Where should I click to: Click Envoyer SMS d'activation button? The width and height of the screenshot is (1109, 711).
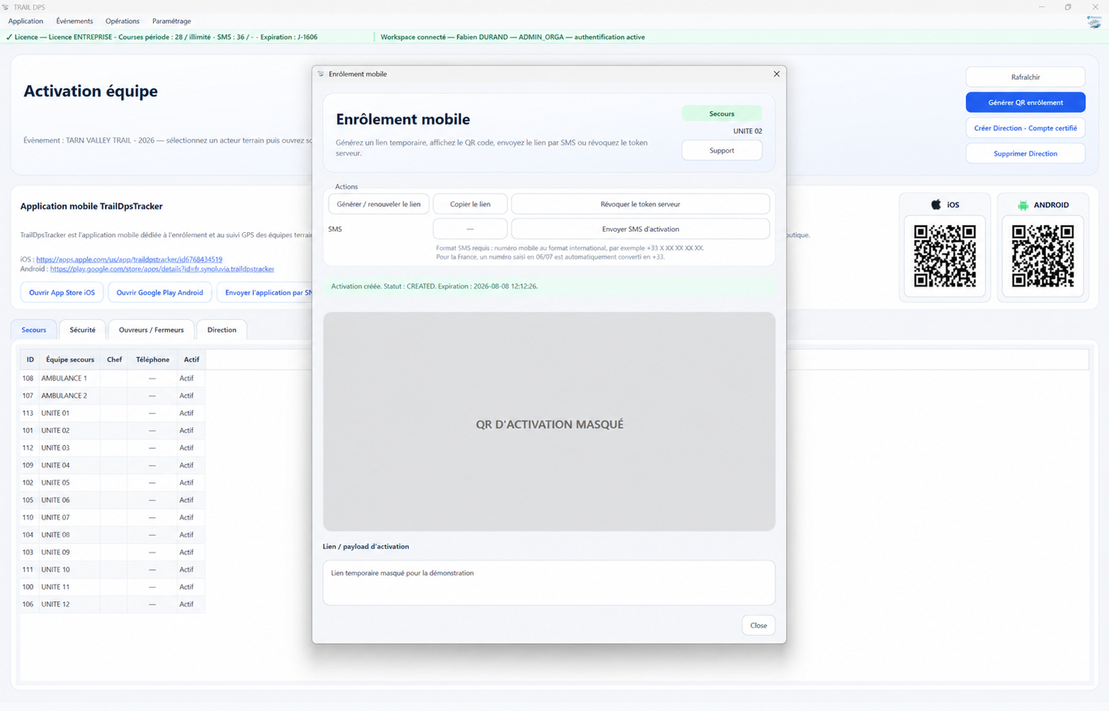tap(640, 229)
